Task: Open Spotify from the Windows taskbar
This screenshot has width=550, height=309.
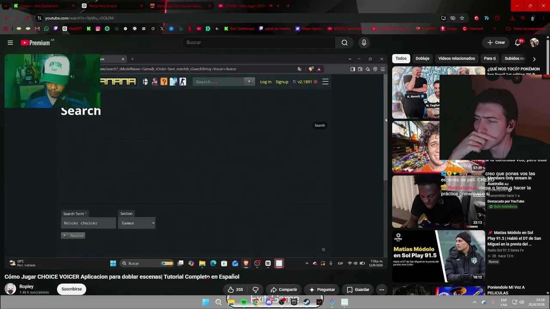Action: click(x=244, y=303)
